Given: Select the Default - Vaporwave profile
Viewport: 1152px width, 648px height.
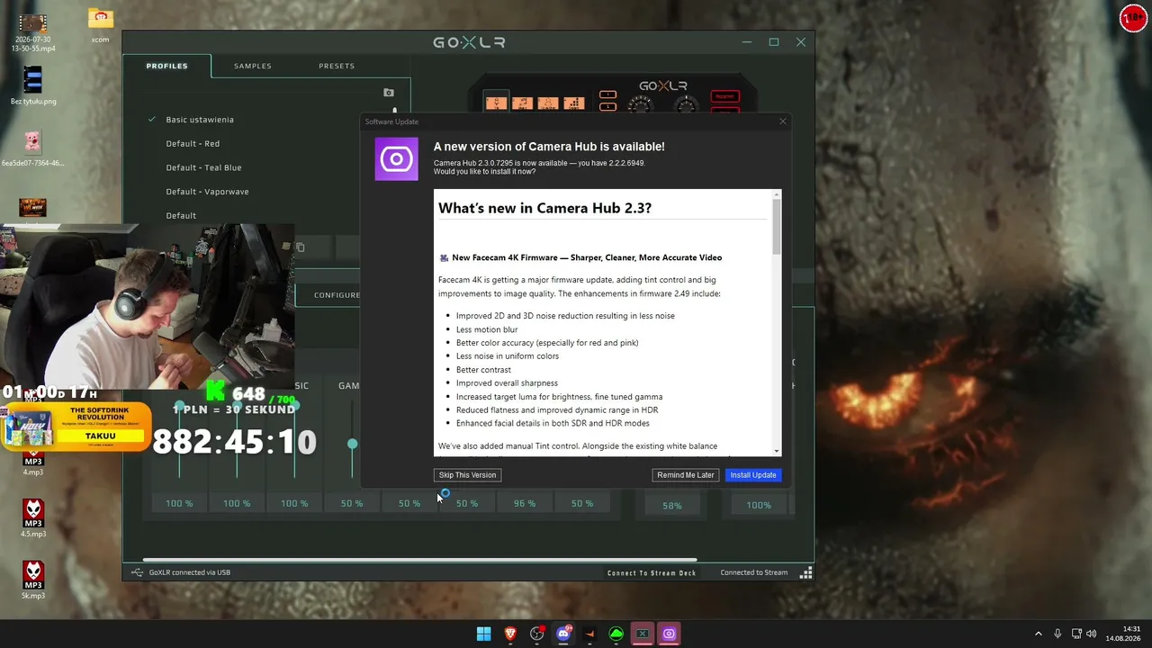Looking at the screenshot, I should coord(207,192).
